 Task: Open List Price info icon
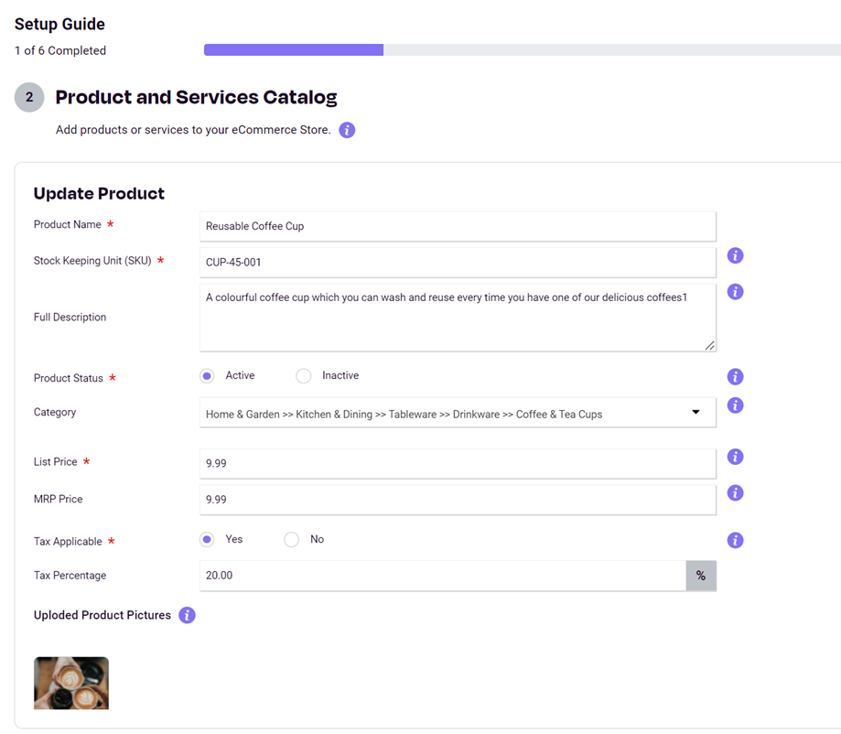point(736,457)
